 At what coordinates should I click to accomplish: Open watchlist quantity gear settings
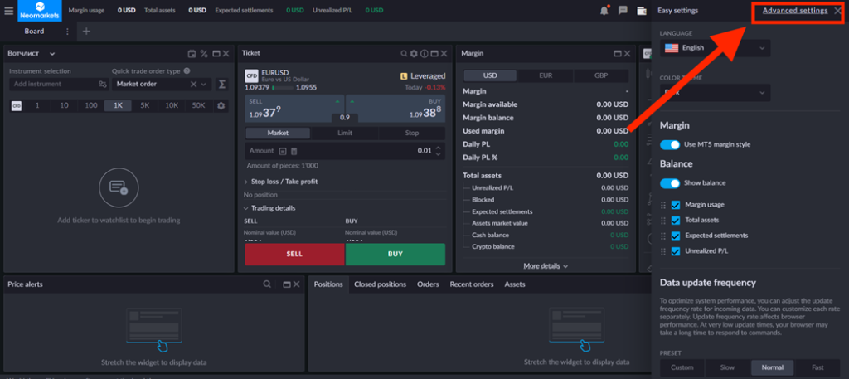pos(221,106)
